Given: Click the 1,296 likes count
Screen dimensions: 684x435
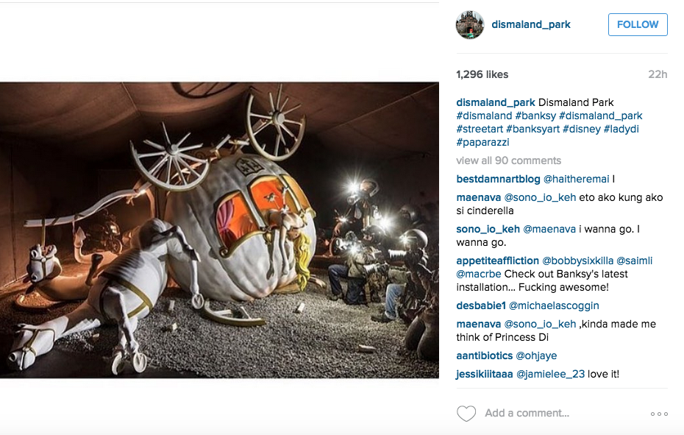Looking at the screenshot, I should pyautogui.click(x=482, y=74).
